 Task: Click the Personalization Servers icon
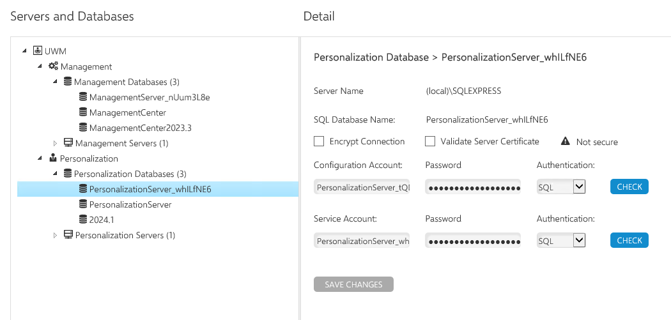tap(68, 235)
